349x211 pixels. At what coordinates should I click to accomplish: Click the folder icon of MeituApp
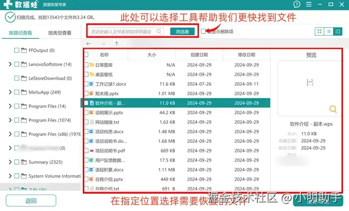[x=24, y=92]
